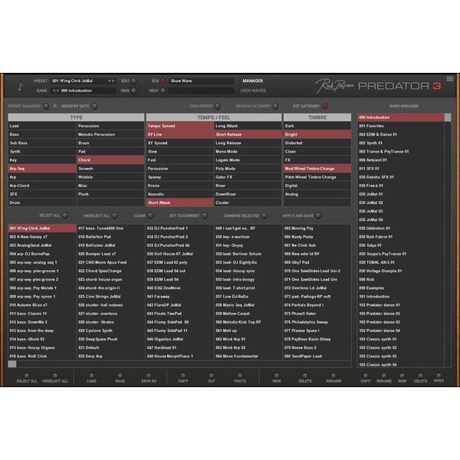Select the Lead type category

[42, 126]
